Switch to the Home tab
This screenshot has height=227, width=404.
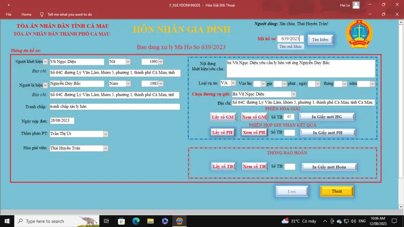26,15
